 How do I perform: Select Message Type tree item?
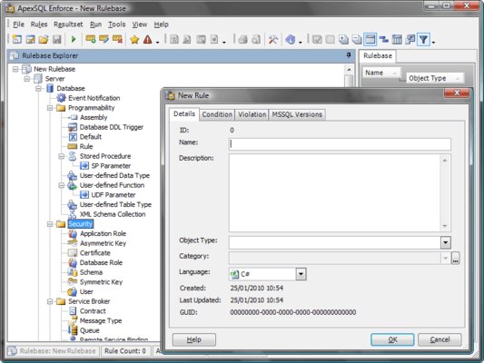click(x=101, y=320)
